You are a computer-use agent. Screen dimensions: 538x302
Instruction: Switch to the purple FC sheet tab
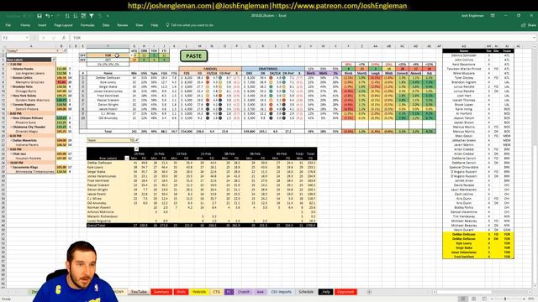(x=229, y=292)
